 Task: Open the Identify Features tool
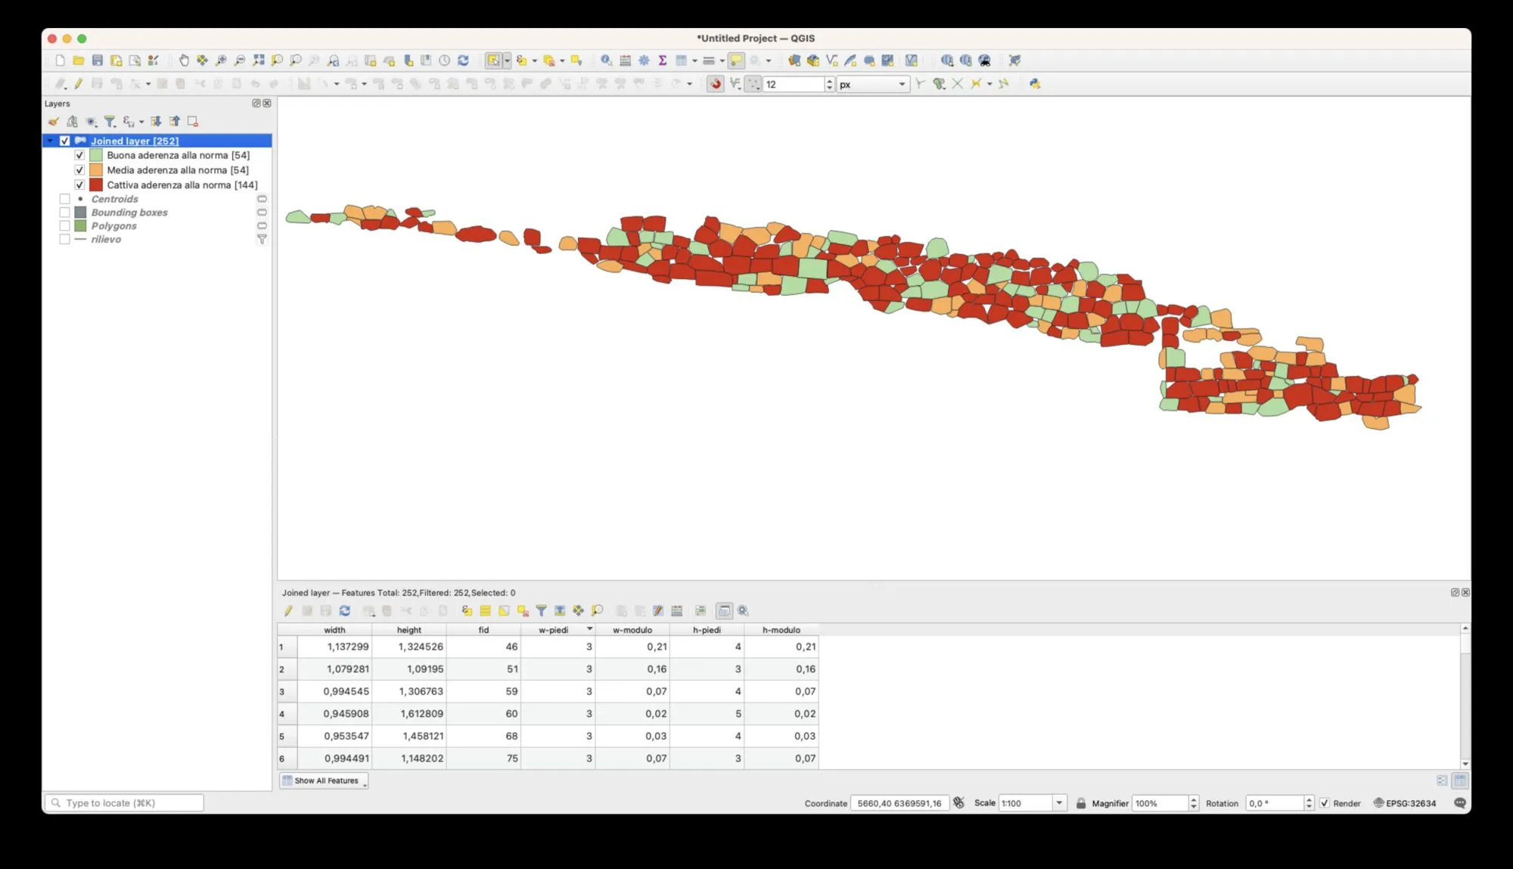click(606, 61)
